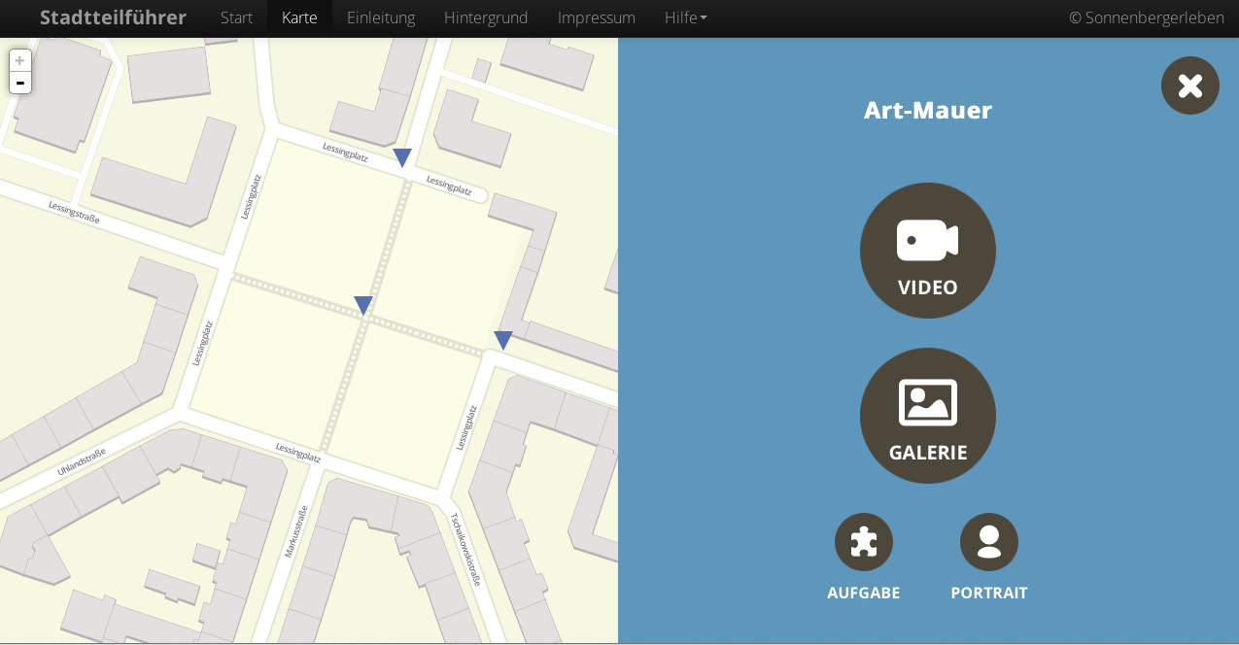Select the map marker on northern Lessingplatz street
This screenshot has height=645, width=1239.
[x=402, y=157]
